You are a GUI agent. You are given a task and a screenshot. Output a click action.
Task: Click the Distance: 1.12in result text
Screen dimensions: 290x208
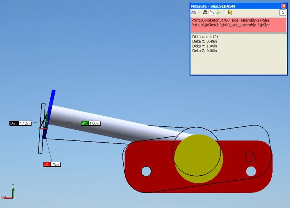coord(206,37)
